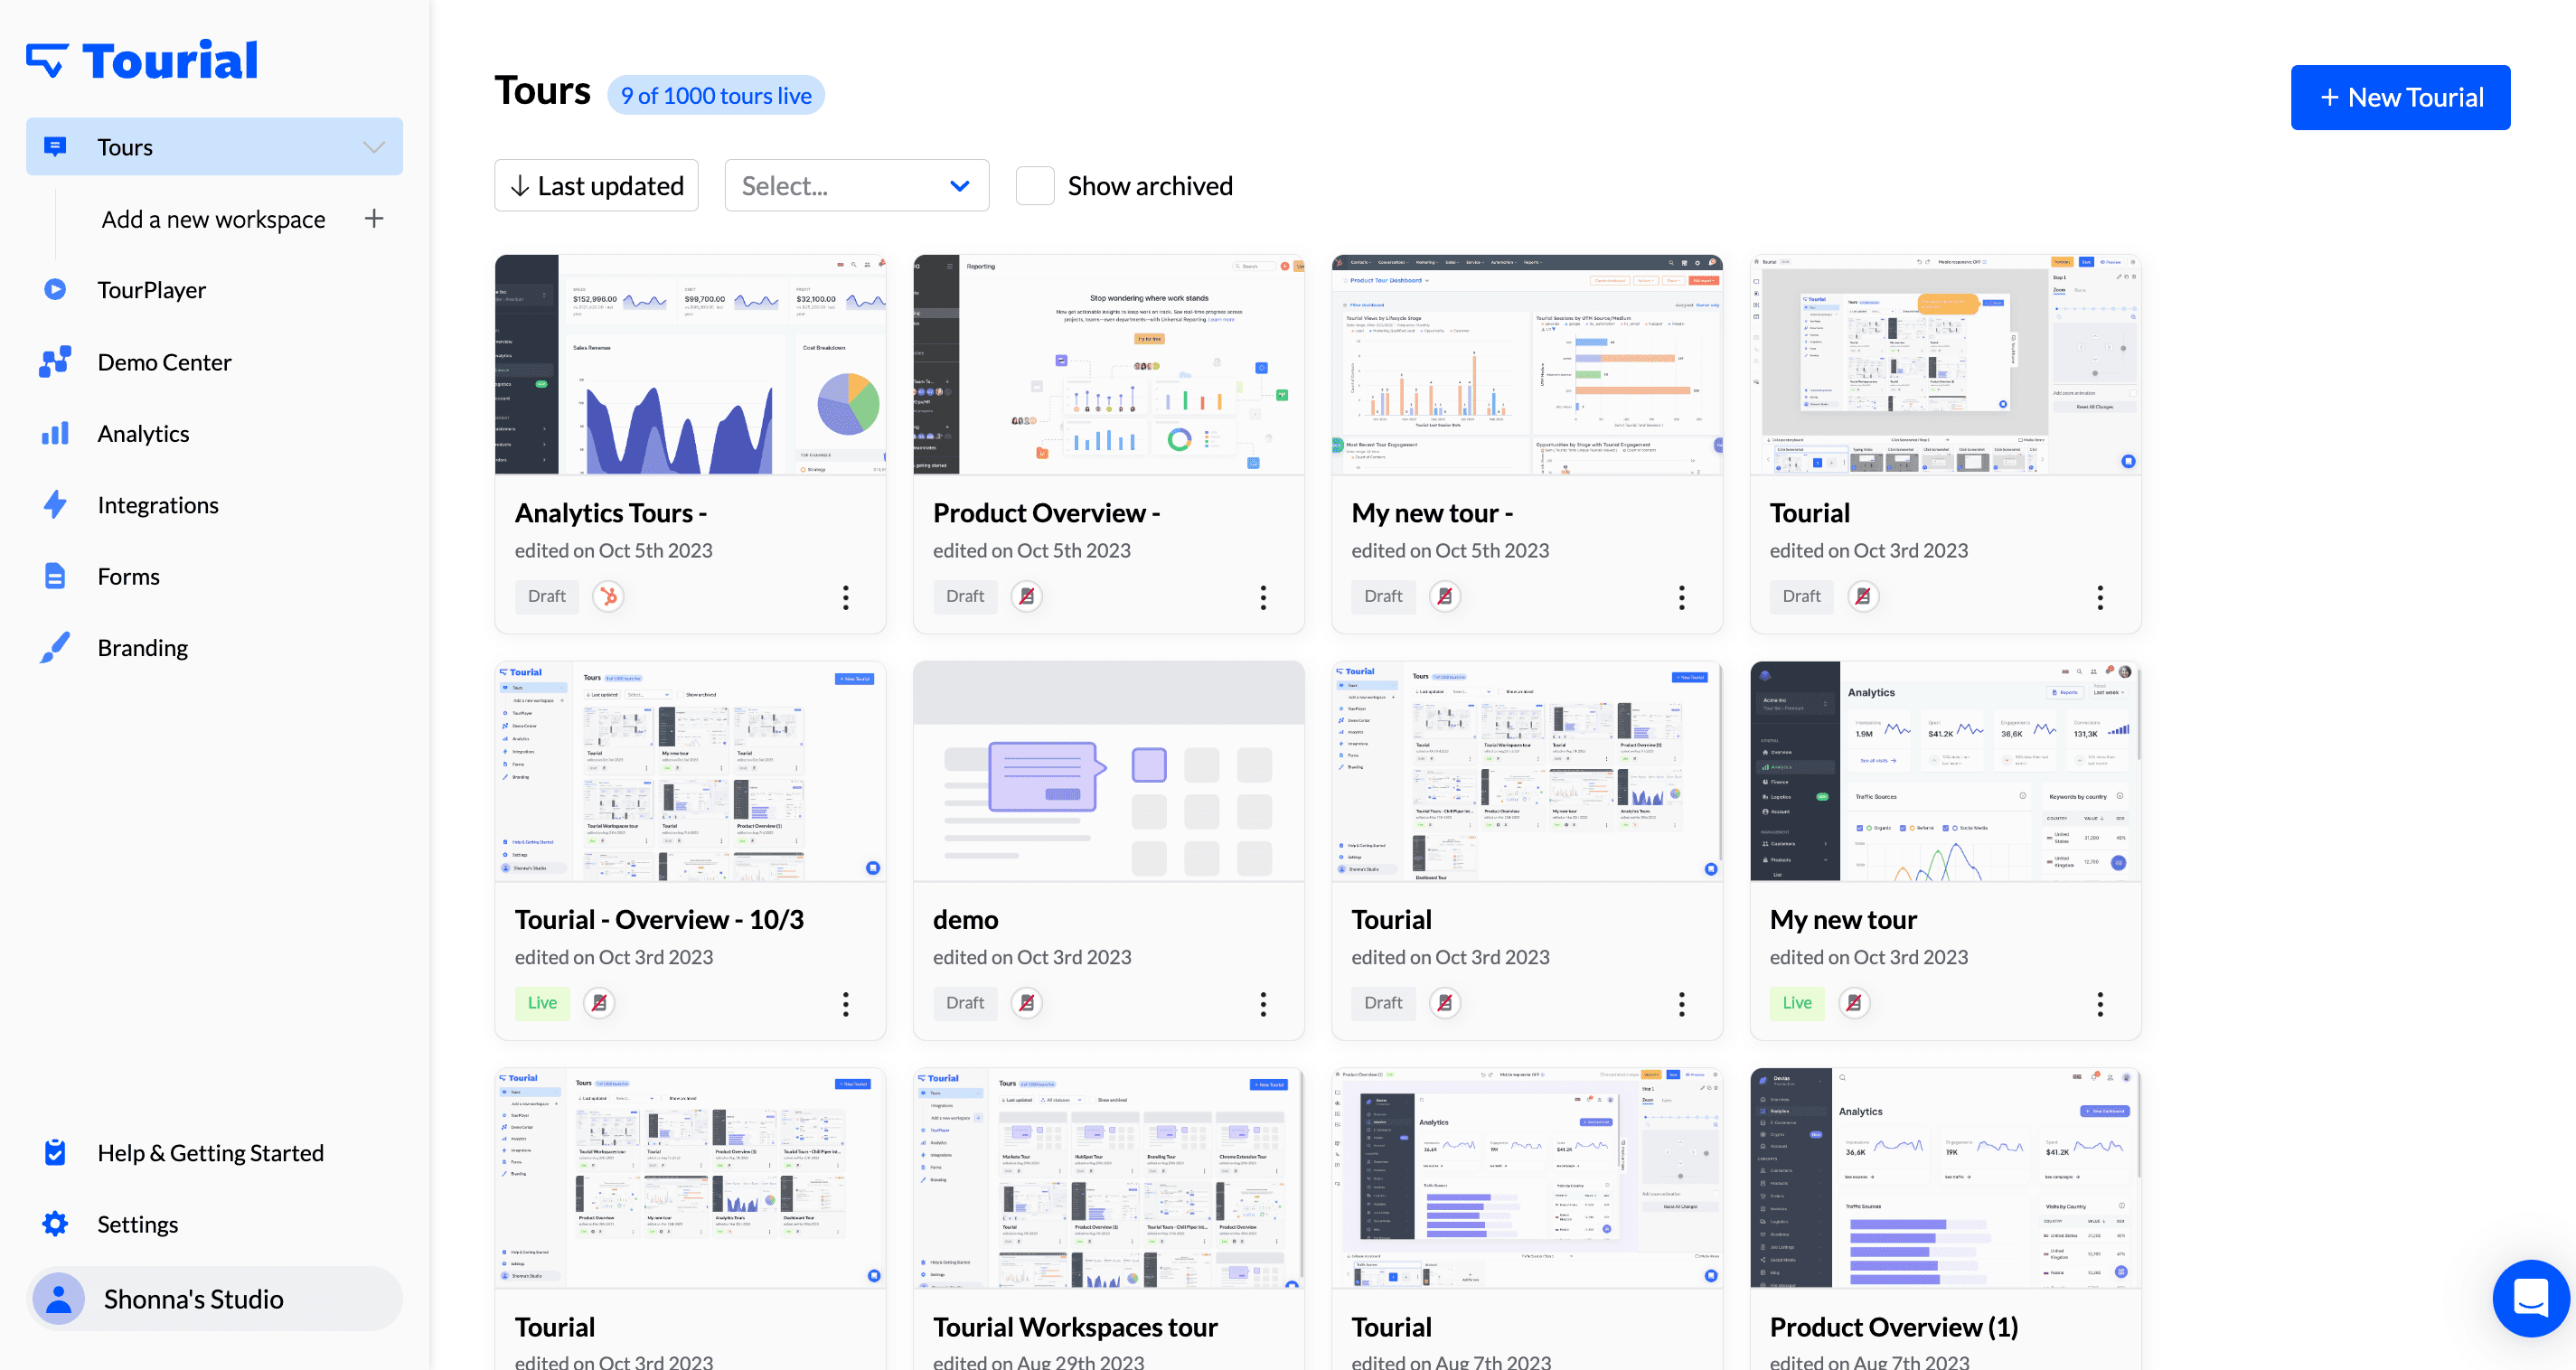Open the Select... filter dropdown
Image resolution: width=2576 pixels, height=1370 pixels.
coord(856,186)
